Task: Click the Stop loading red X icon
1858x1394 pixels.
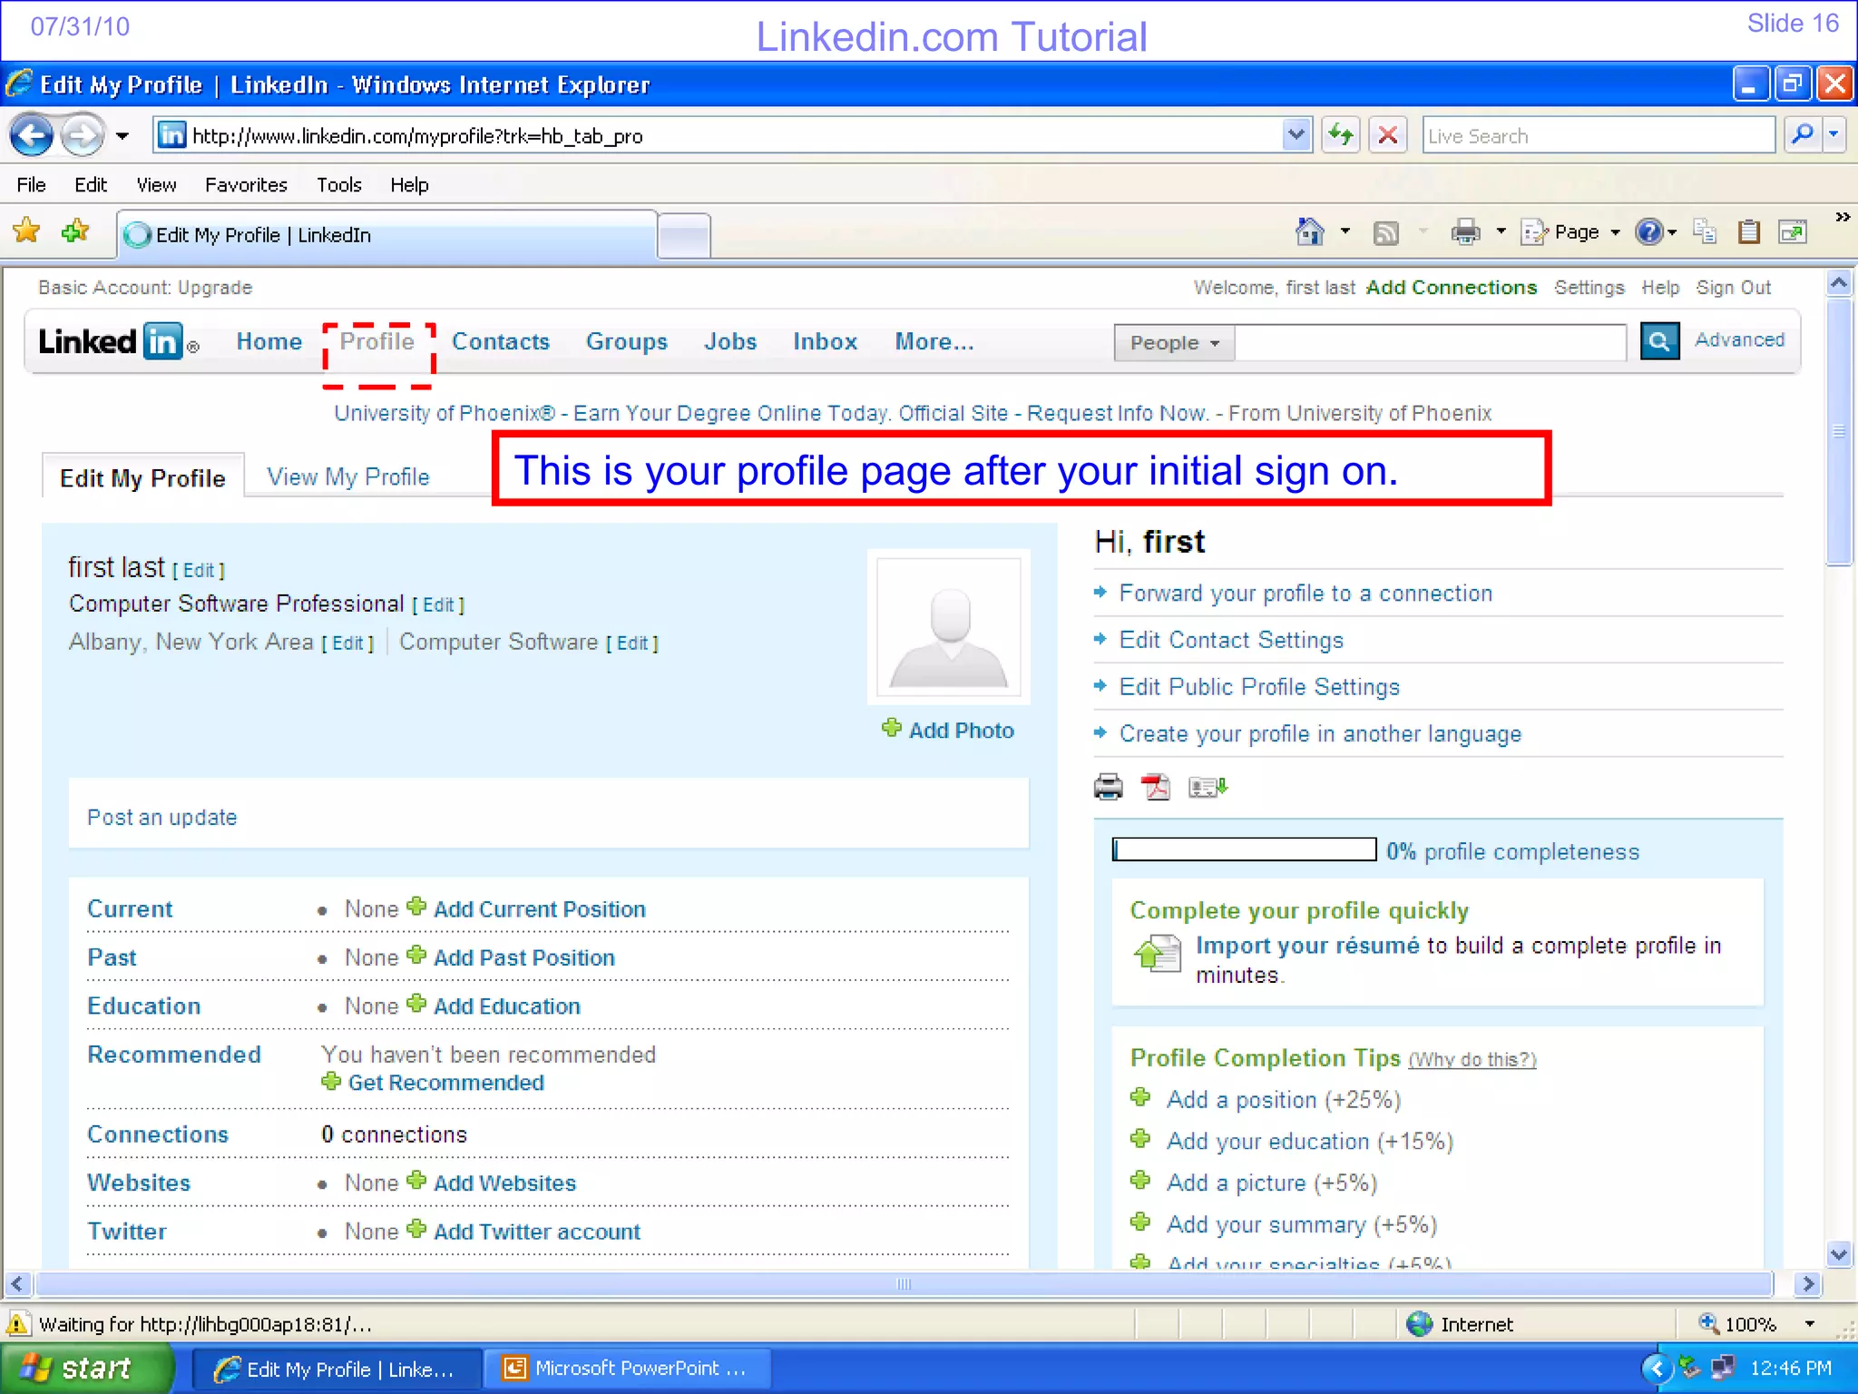Action: [1387, 135]
